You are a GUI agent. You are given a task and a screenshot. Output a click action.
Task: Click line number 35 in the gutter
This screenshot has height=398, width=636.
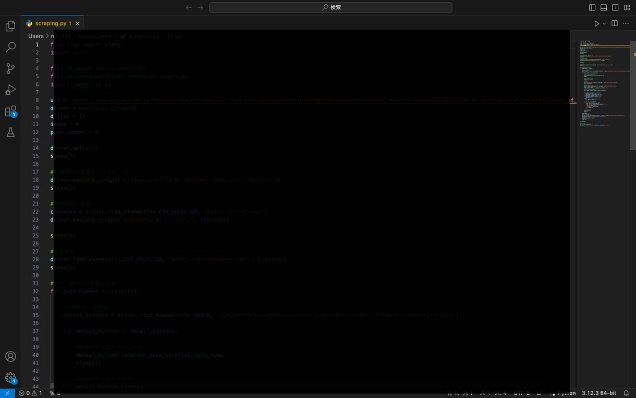coord(35,315)
